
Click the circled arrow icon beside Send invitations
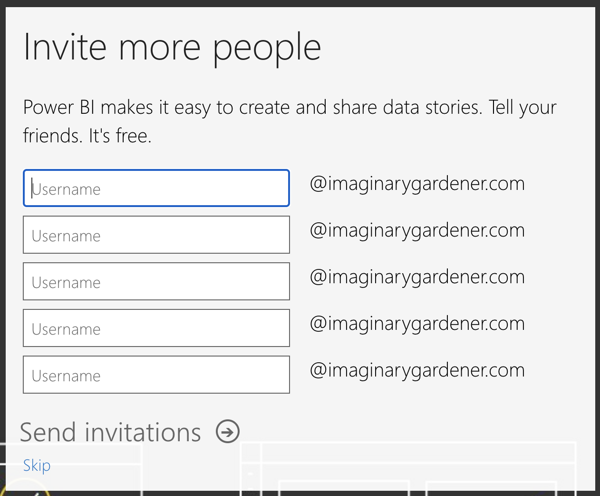228,432
